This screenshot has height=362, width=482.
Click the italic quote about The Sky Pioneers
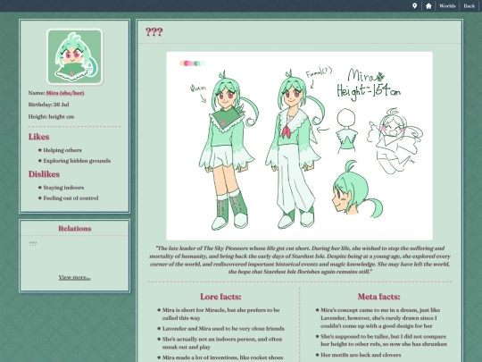pos(300,260)
